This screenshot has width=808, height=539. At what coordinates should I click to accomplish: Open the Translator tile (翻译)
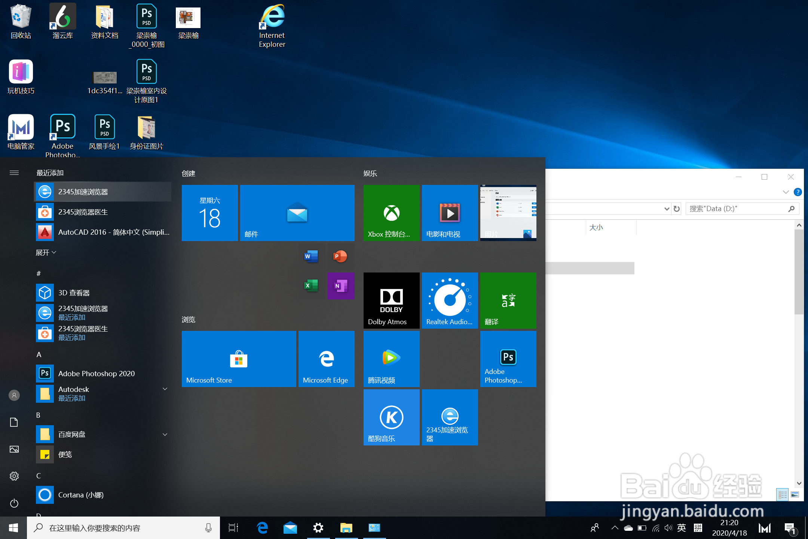pyautogui.click(x=508, y=300)
